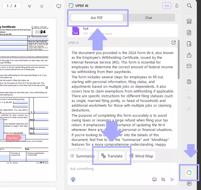The image size is (201, 190).
Task: Click the Save disk icon
Action: [189, 82]
